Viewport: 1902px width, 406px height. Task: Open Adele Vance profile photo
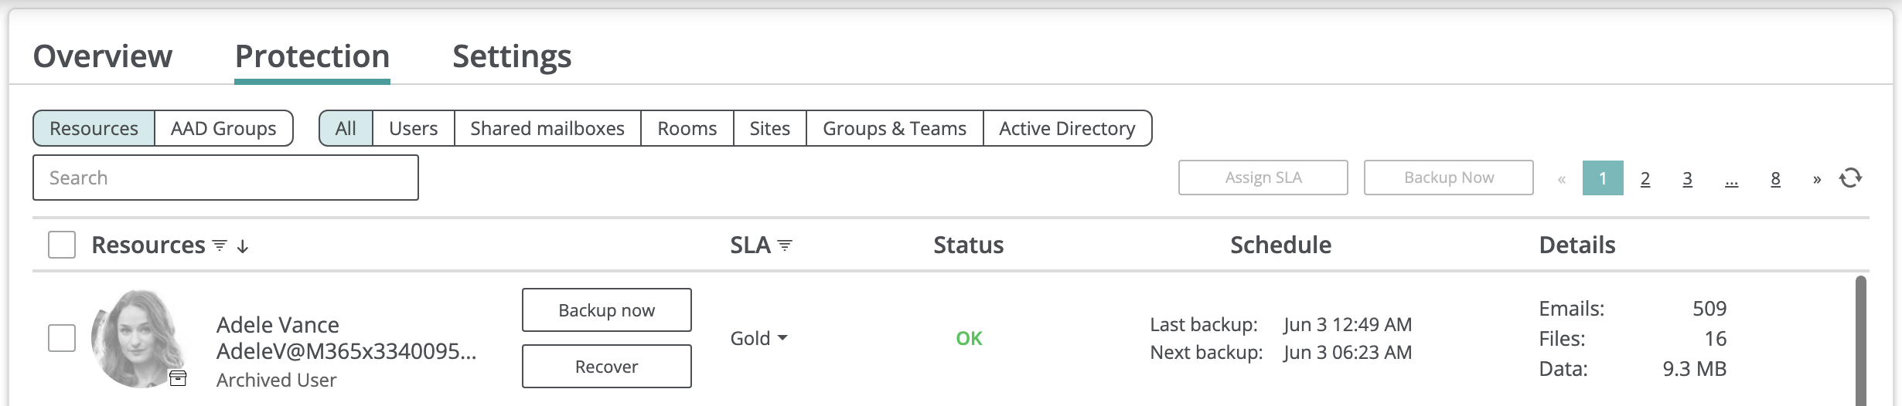click(138, 338)
